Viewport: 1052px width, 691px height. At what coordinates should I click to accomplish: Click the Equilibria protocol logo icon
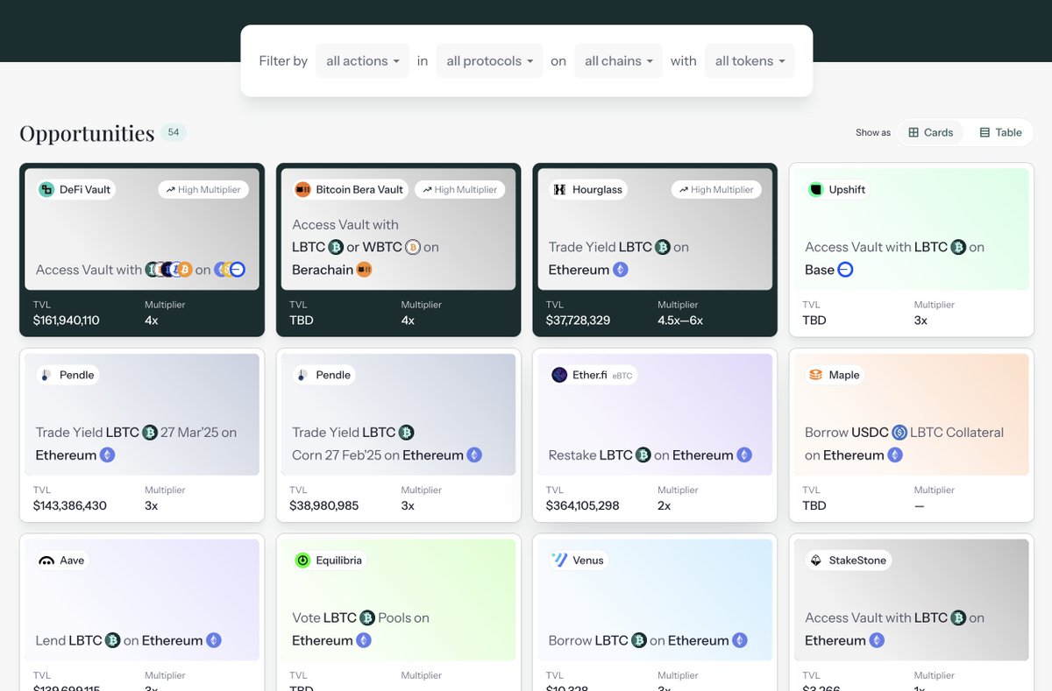pyautogui.click(x=303, y=561)
